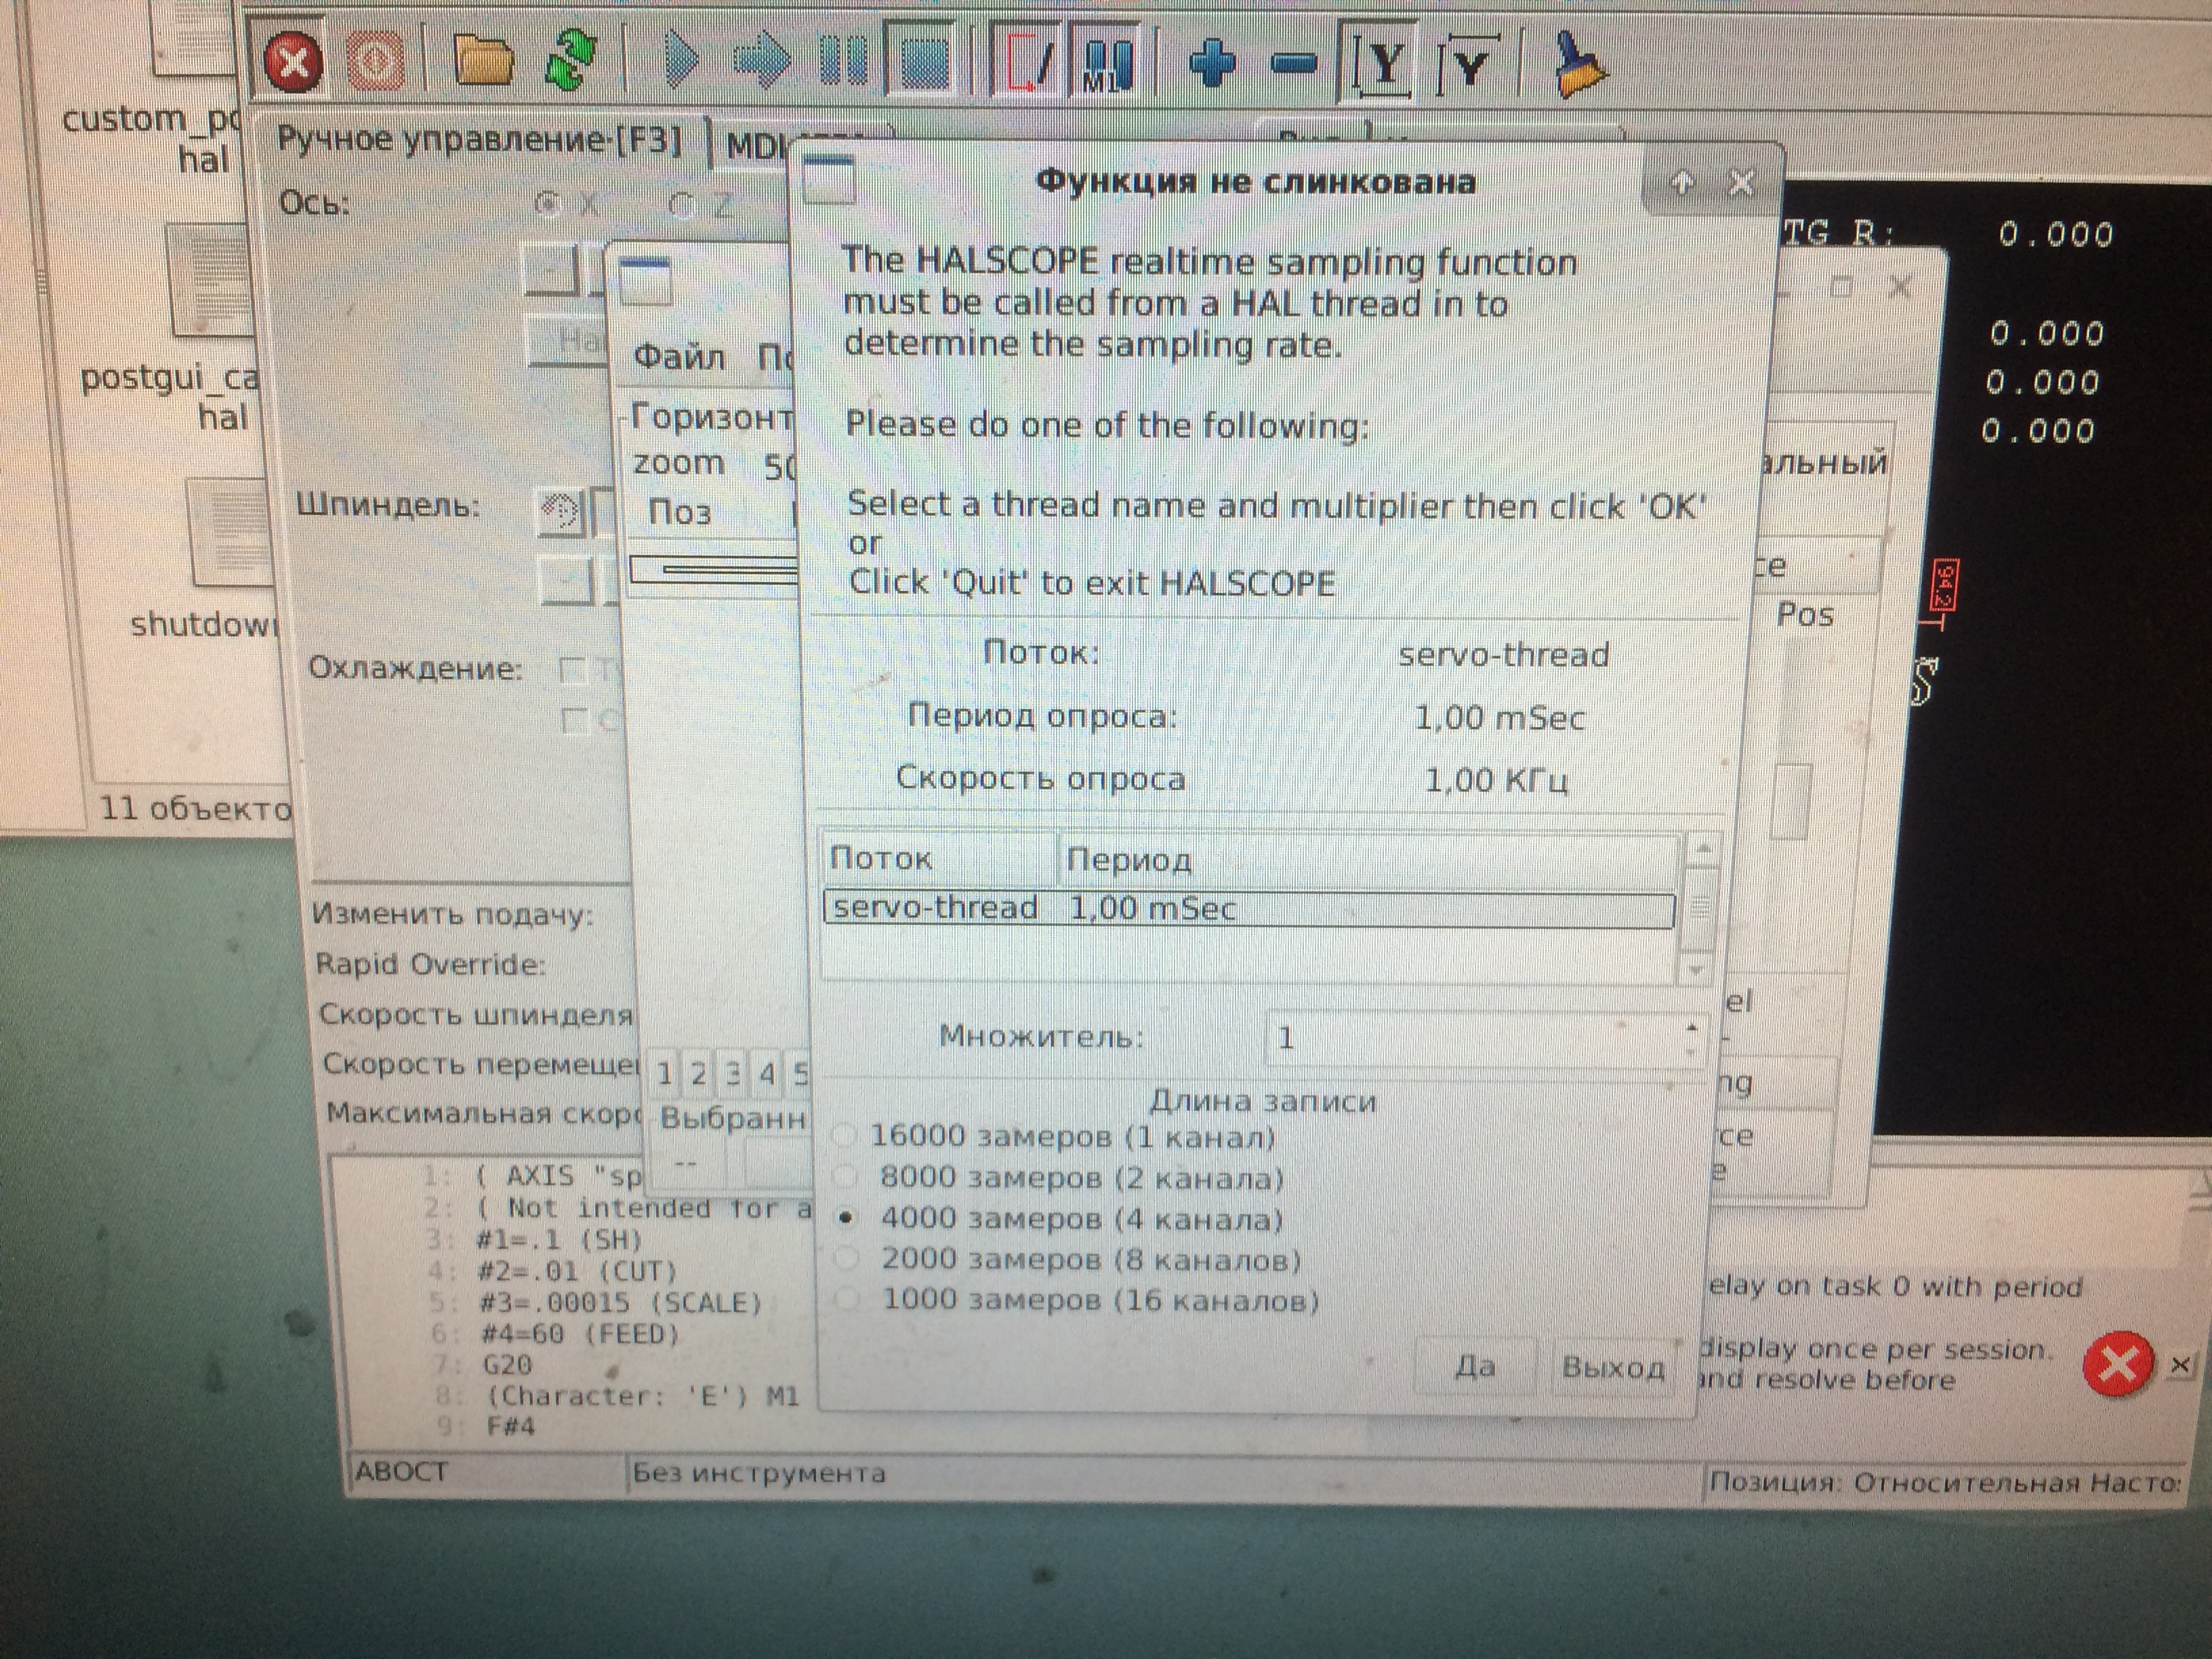Select 1000 samples (16 channels) option
This screenshot has width=2212, height=1659.
click(848, 1299)
